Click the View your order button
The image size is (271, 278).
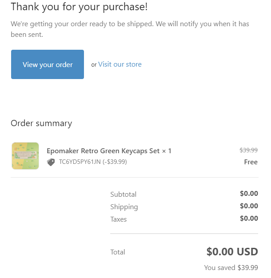48,64
